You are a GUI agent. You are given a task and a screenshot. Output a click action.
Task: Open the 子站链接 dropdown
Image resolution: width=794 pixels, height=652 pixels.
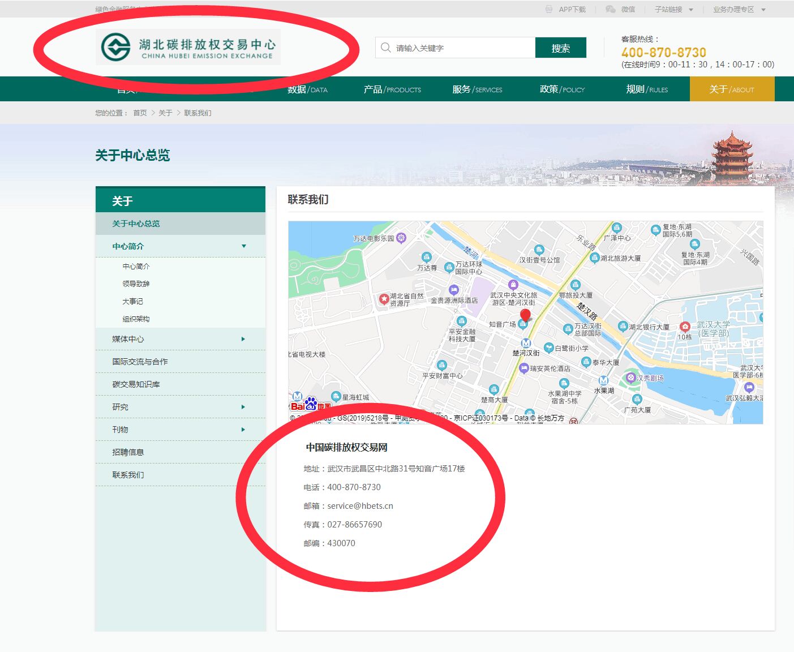(x=673, y=9)
